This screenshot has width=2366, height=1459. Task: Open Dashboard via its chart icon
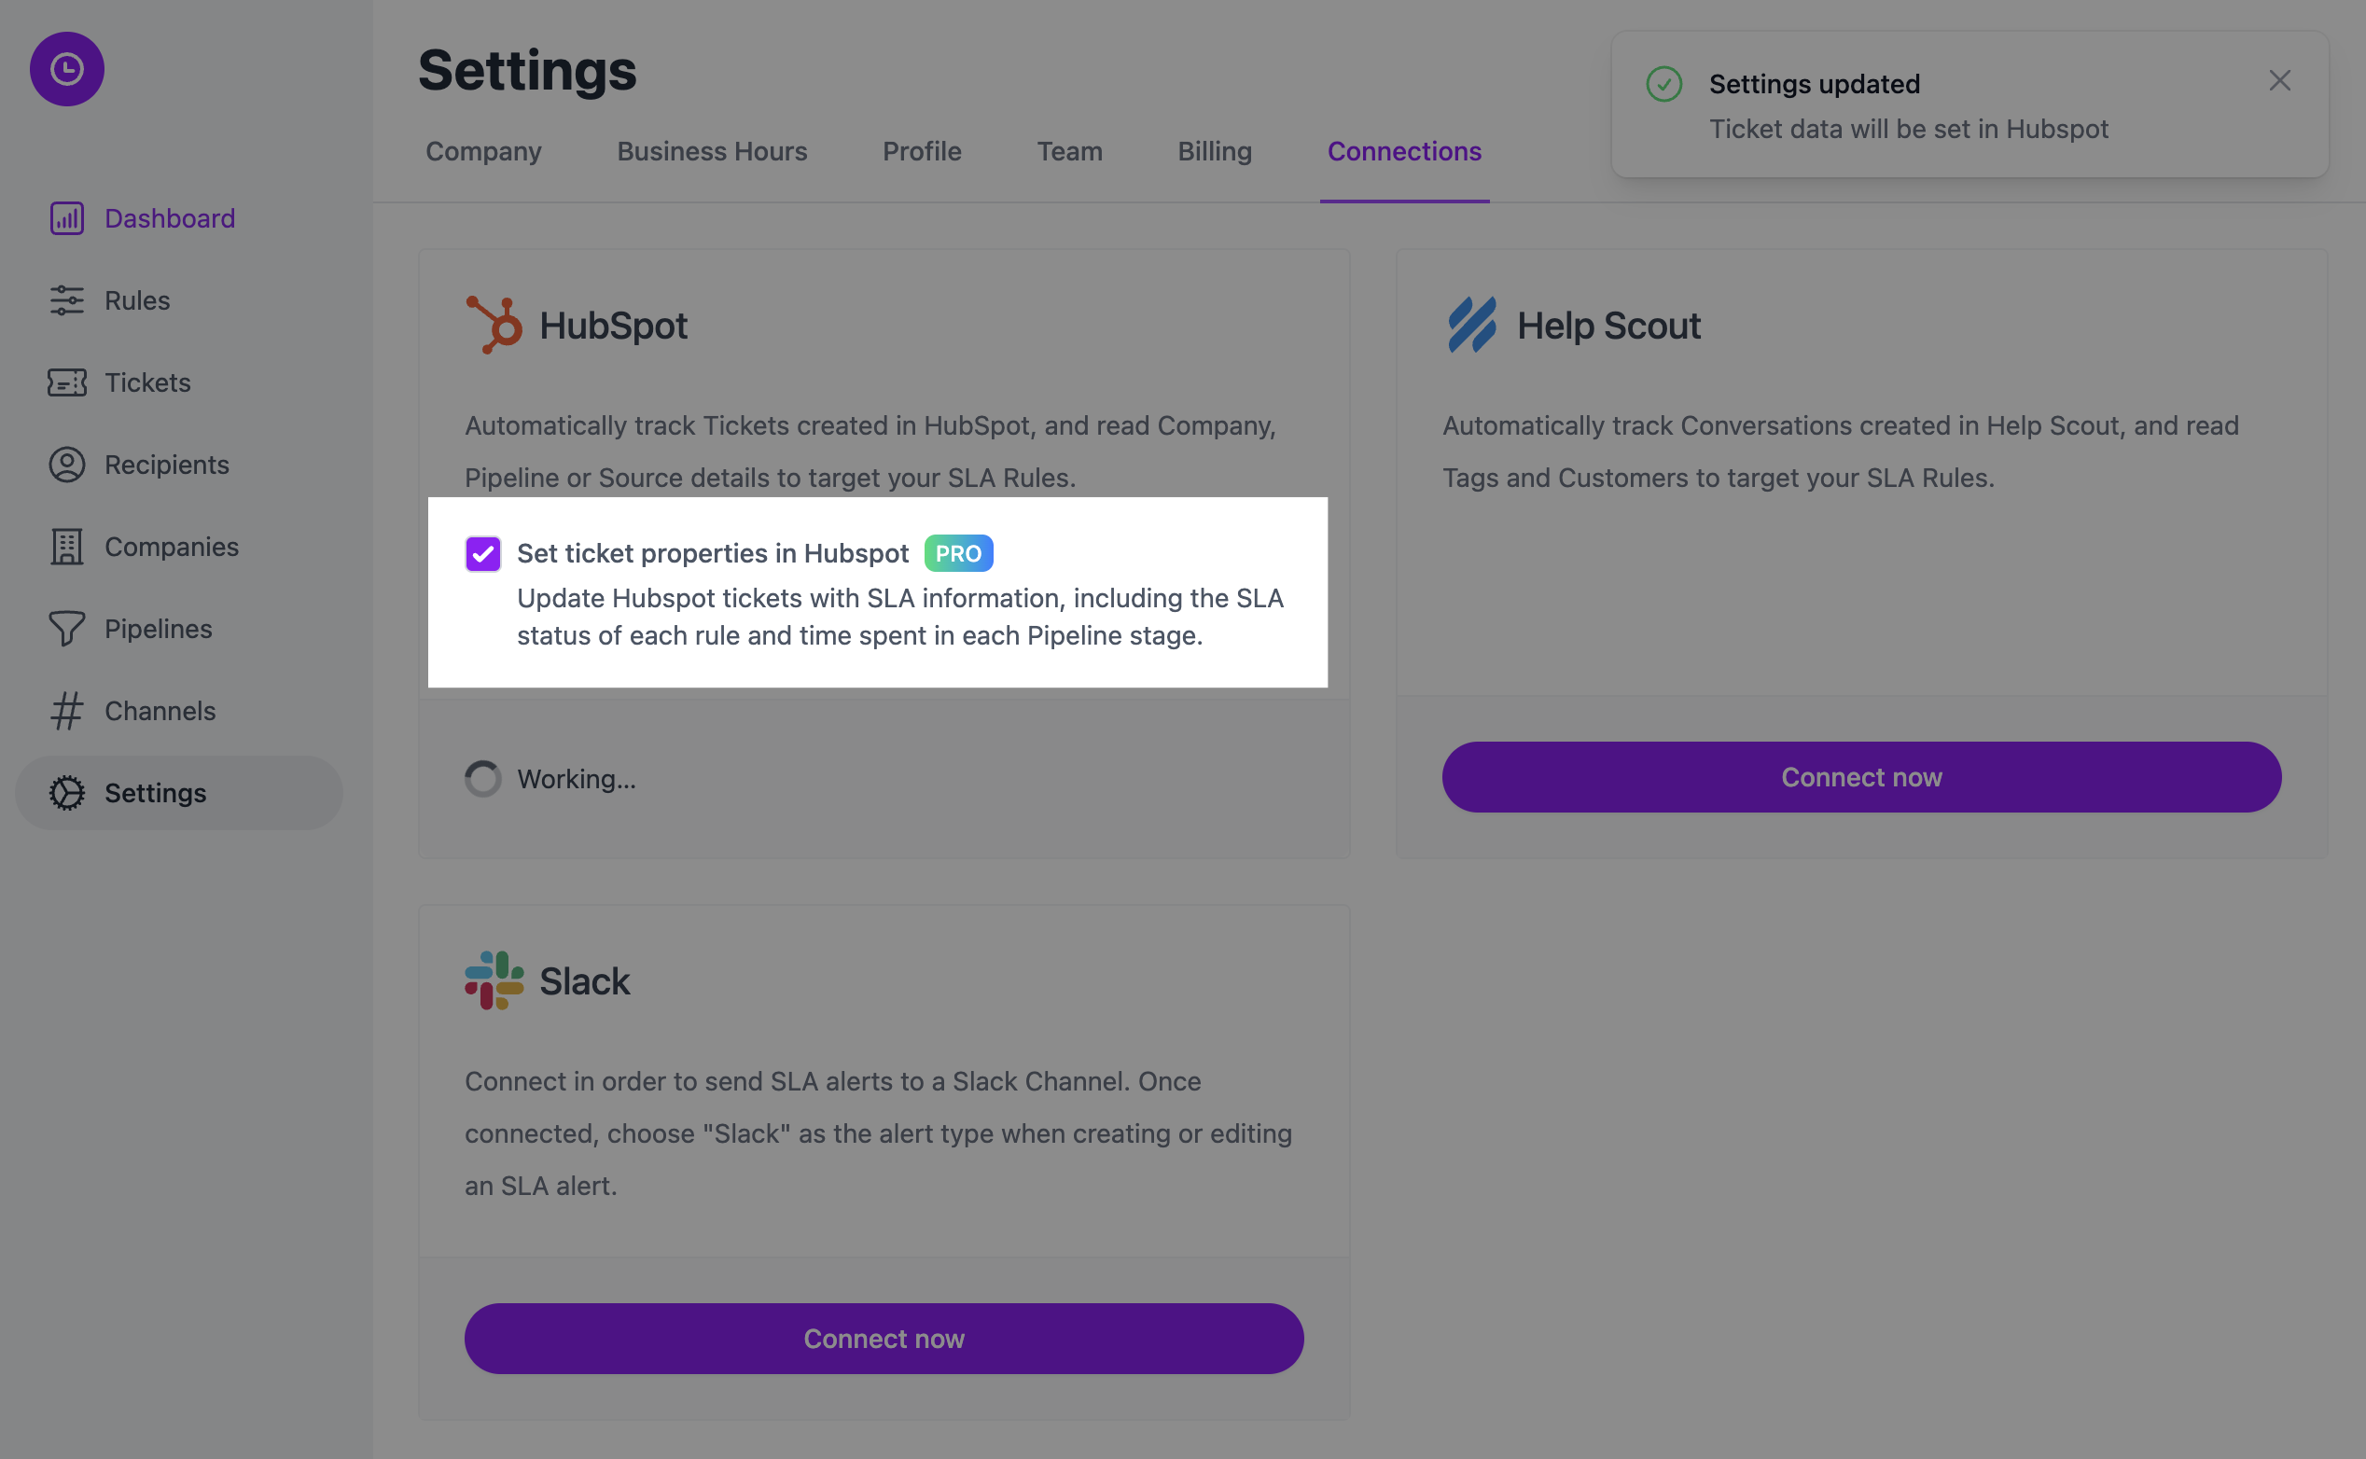pos(66,218)
